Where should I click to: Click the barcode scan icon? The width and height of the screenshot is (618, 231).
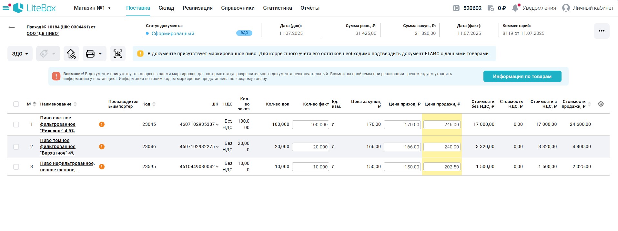118,54
